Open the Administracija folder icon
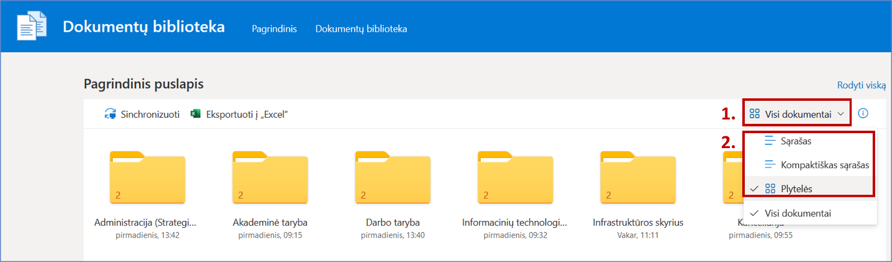This screenshot has width=892, height=262. 147,177
